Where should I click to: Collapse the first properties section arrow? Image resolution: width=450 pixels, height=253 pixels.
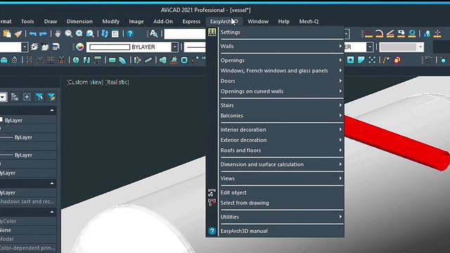point(52,110)
